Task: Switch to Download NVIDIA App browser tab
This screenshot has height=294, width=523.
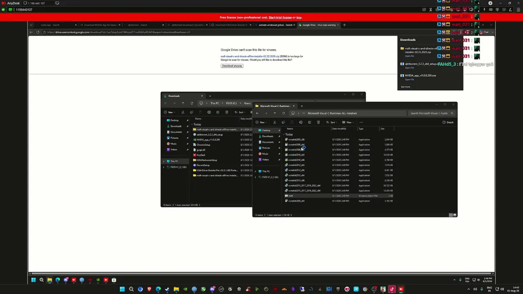Action: click(x=100, y=25)
